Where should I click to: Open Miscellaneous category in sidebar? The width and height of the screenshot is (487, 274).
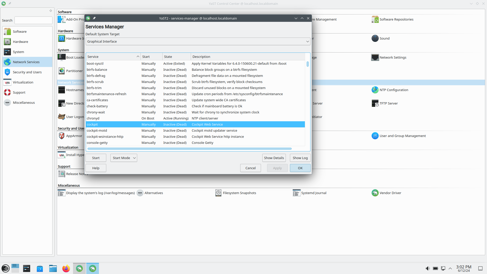[x=27, y=102]
